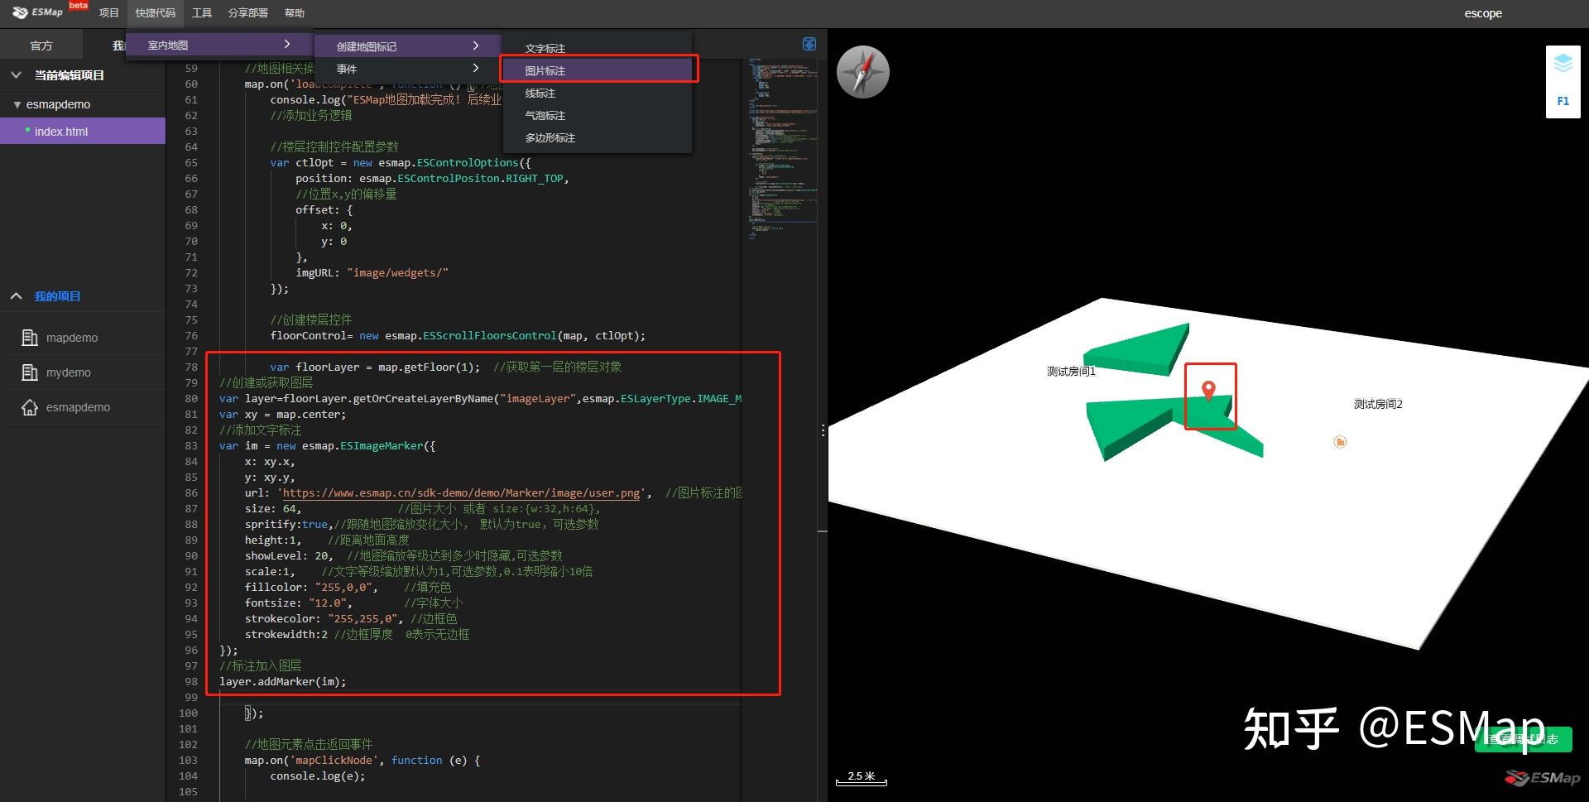This screenshot has width=1589, height=802.
Task: Choose 多边形标注 from the submenu
Action: [x=598, y=137]
